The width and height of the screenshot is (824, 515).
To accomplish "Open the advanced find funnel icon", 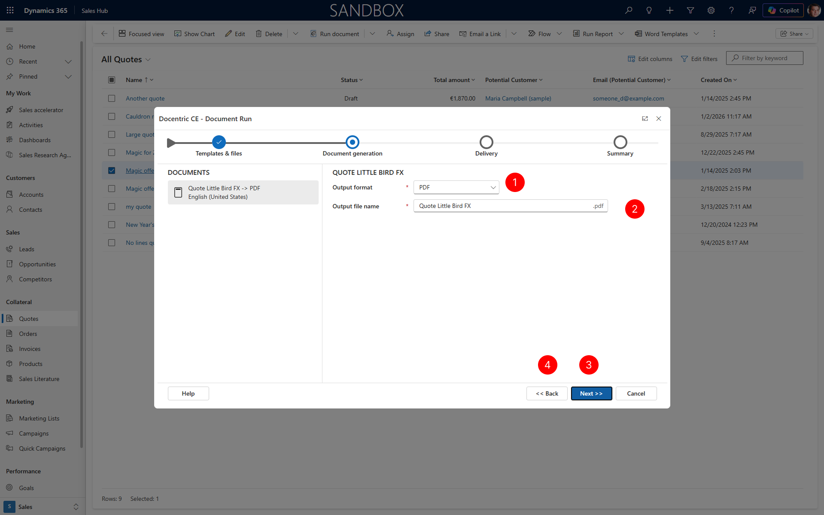I will [x=690, y=10].
